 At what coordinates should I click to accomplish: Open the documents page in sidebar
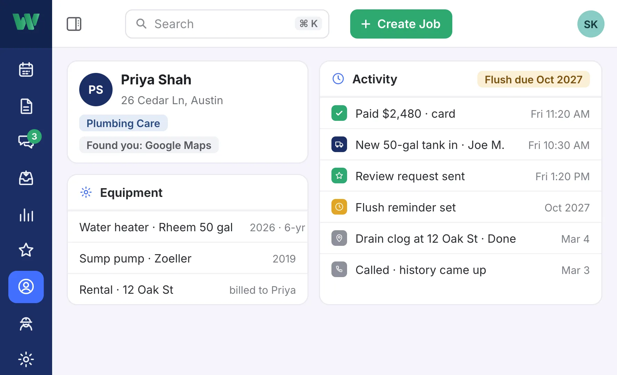coord(26,106)
